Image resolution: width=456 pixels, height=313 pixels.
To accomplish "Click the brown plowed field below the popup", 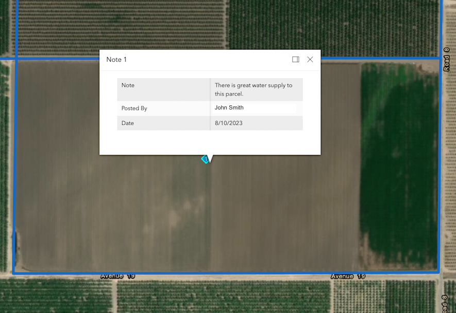I will tap(206, 216).
